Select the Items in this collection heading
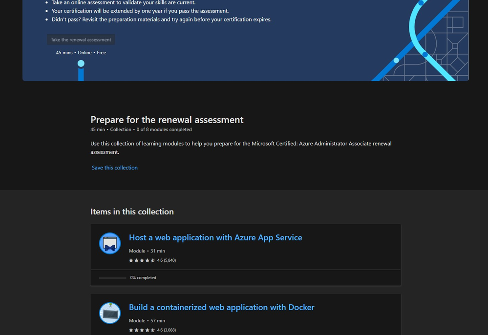This screenshot has width=488, height=335. click(132, 211)
